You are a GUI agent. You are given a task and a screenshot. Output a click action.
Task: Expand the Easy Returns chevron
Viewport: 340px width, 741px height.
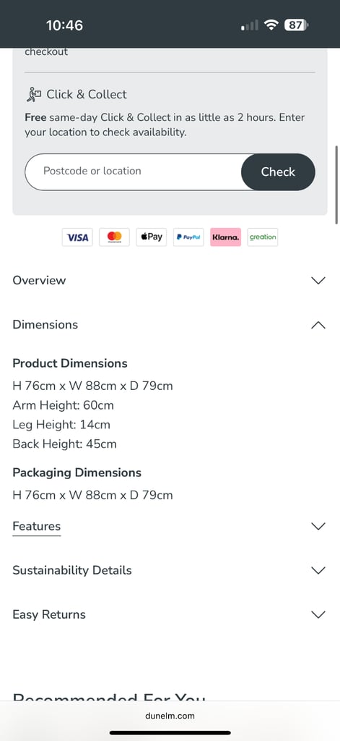point(319,614)
